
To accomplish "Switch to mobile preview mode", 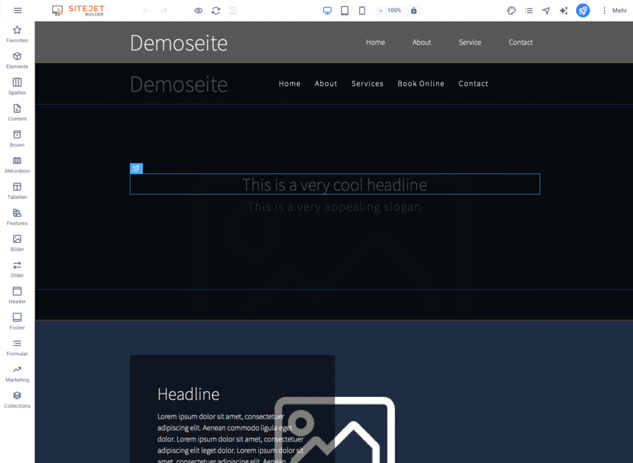I will point(362,11).
